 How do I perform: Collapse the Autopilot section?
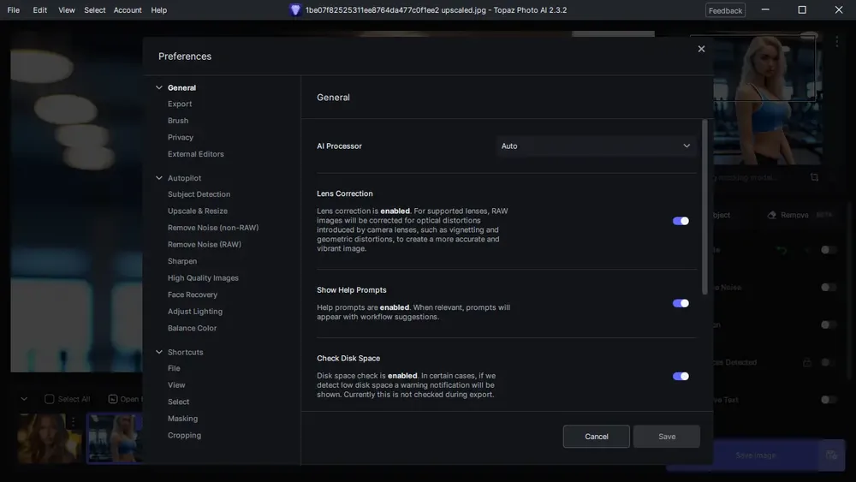coord(159,178)
